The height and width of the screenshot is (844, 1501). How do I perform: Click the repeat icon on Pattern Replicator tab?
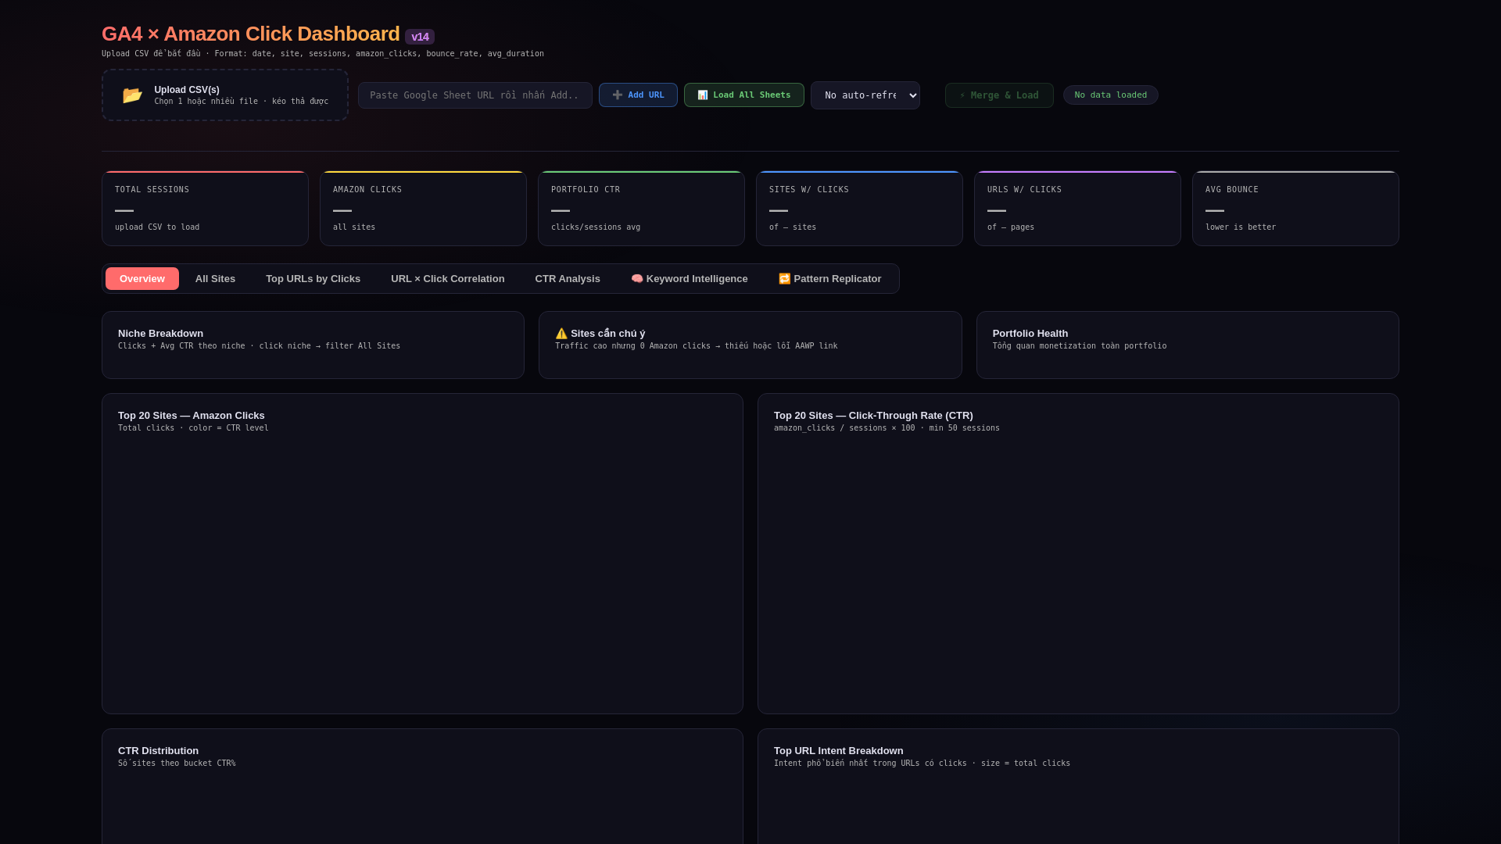[785, 279]
